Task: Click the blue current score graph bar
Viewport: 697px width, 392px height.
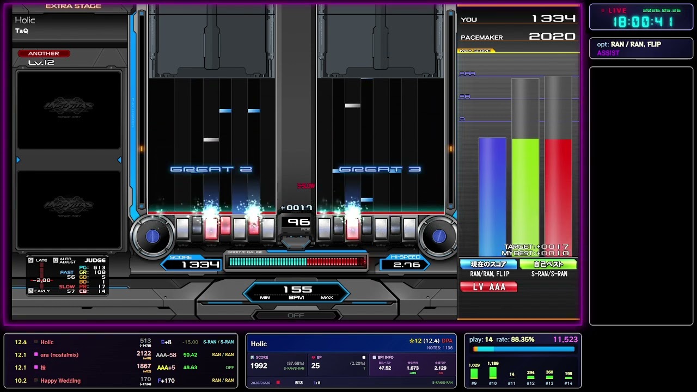Action: coord(492,197)
